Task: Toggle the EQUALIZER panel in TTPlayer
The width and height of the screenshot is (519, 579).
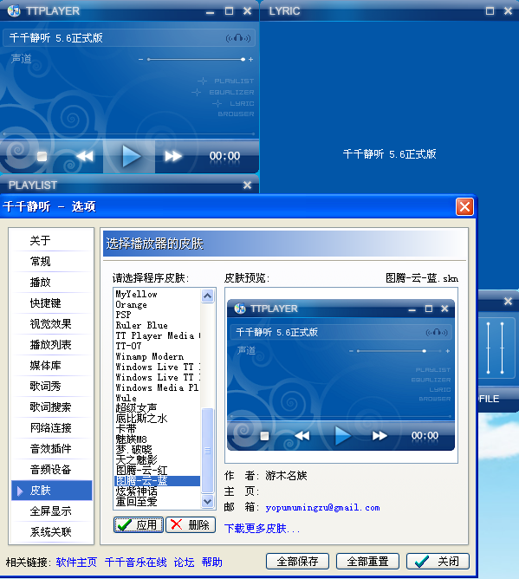Action: 231,93
